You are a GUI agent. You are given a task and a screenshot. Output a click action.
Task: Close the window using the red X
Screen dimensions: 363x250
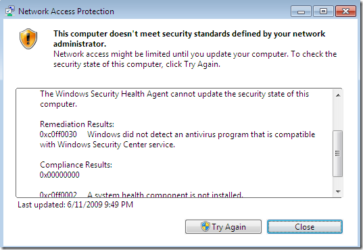click(345, 11)
